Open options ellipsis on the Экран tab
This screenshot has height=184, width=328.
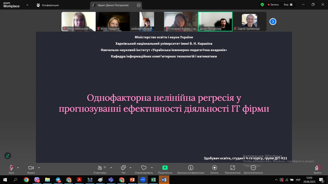(x=139, y=5)
